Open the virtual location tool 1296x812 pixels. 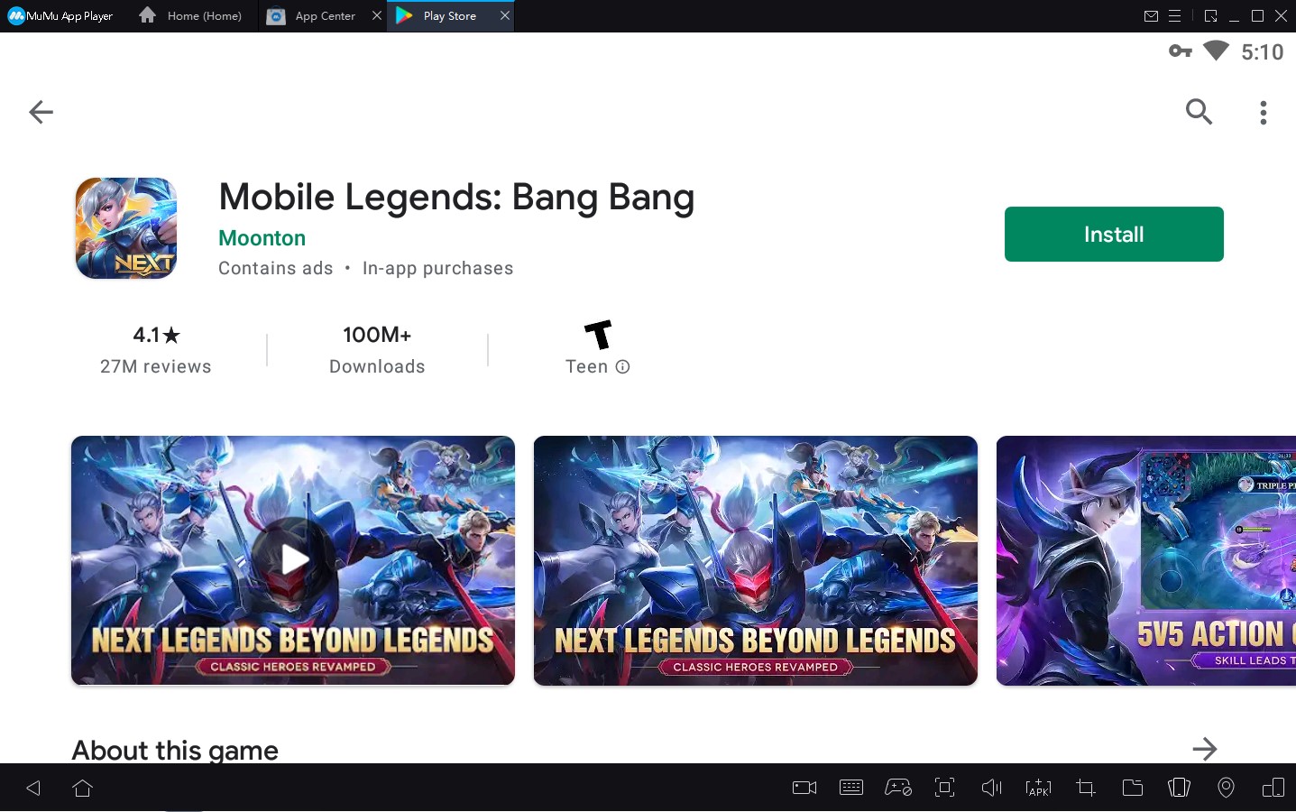pos(1227,788)
